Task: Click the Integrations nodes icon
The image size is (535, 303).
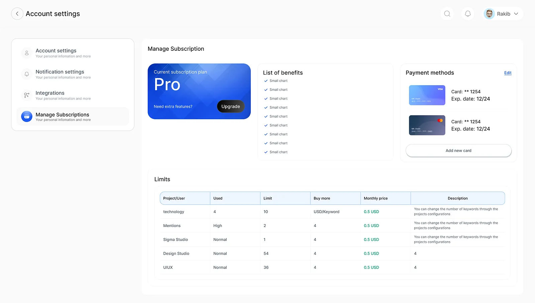Action: [27, 95]
